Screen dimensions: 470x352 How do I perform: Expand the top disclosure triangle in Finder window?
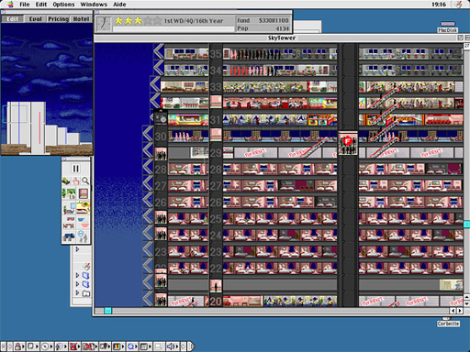(x=77, y=249)
